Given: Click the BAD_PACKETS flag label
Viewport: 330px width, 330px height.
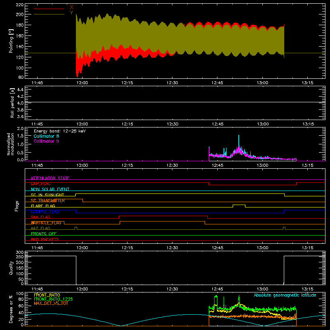Looking at the screenshot, I should click(x=45, y=239).
